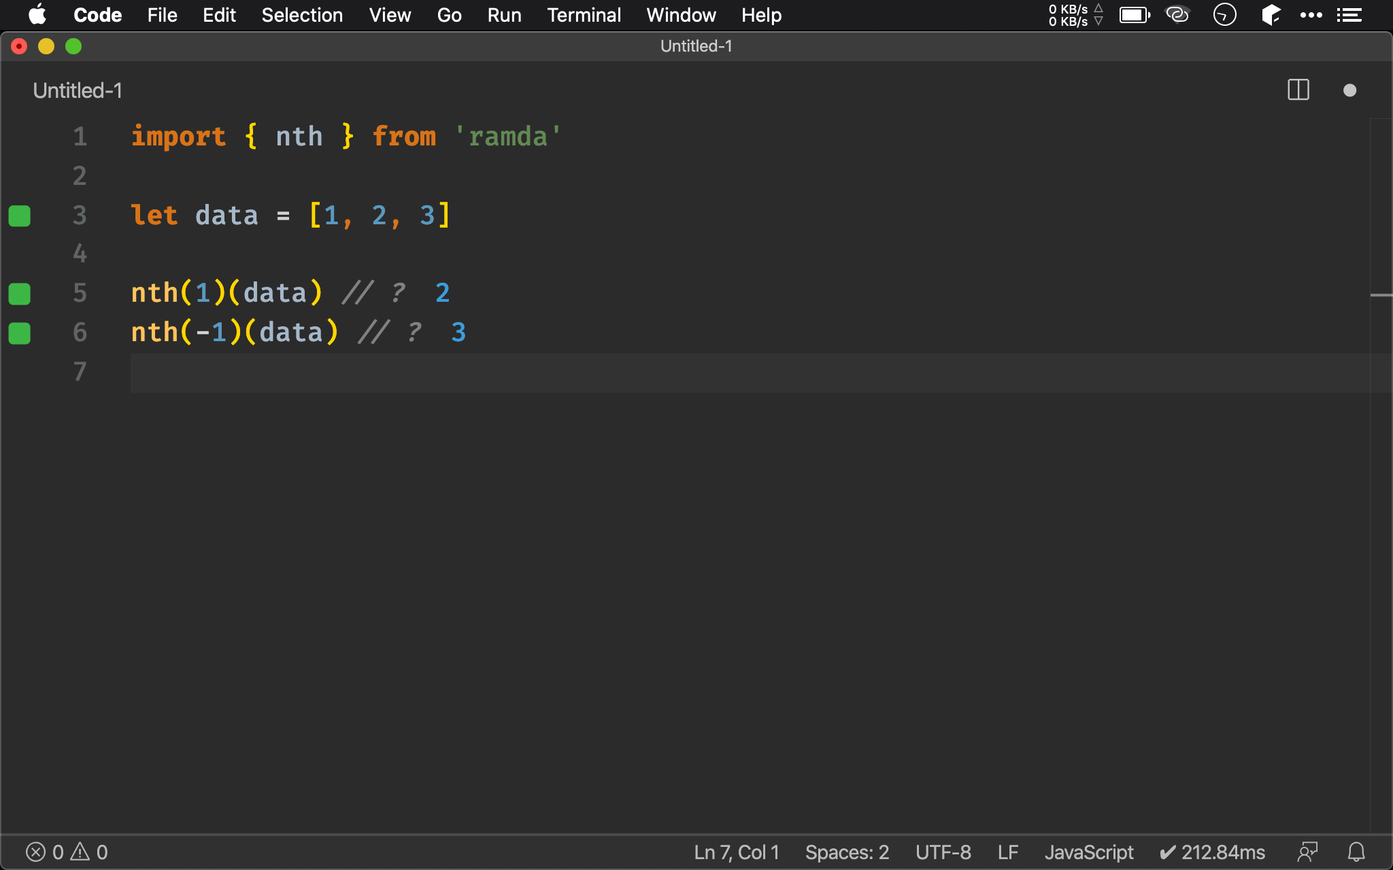
Task: Open the Code application menu
Action: click(97, 15)
